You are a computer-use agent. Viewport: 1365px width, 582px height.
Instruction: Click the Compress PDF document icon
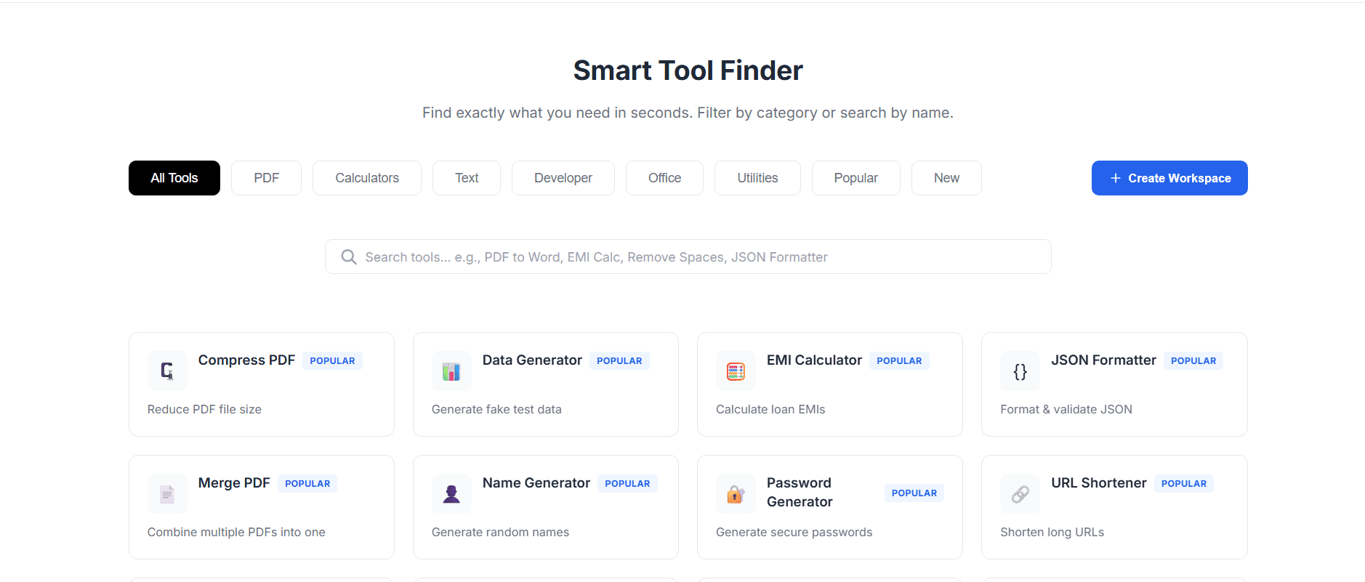tap(166, 371)
